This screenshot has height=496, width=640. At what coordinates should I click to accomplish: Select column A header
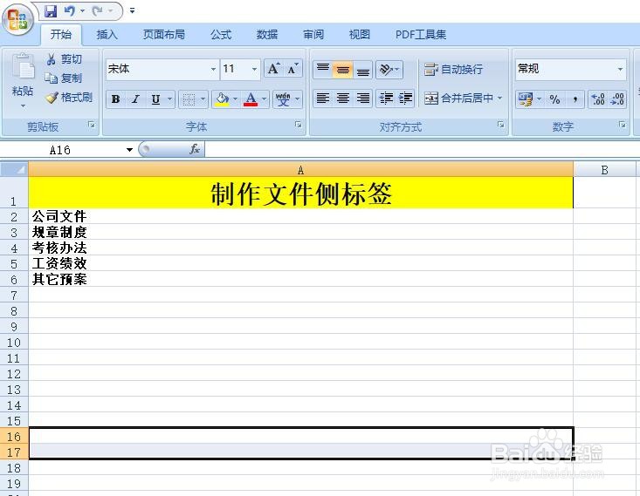tap(301, 169)
